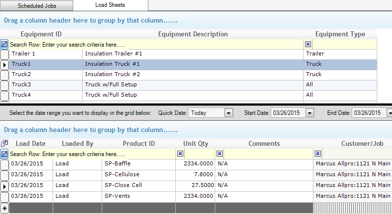Sort by Equipment Type column header
This screenshot has width=392, height=214.
tap(340, 34)
